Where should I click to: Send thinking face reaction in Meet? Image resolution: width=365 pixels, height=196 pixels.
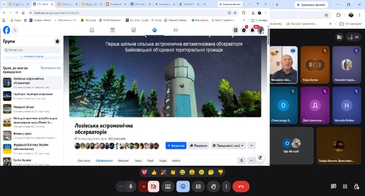click(211, 172)
